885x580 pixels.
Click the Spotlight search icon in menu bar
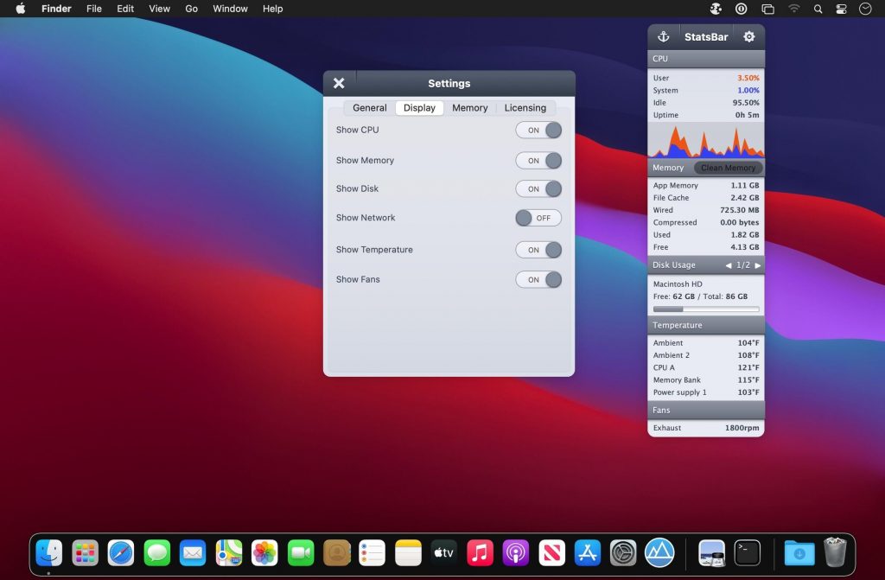pos(818,9)
